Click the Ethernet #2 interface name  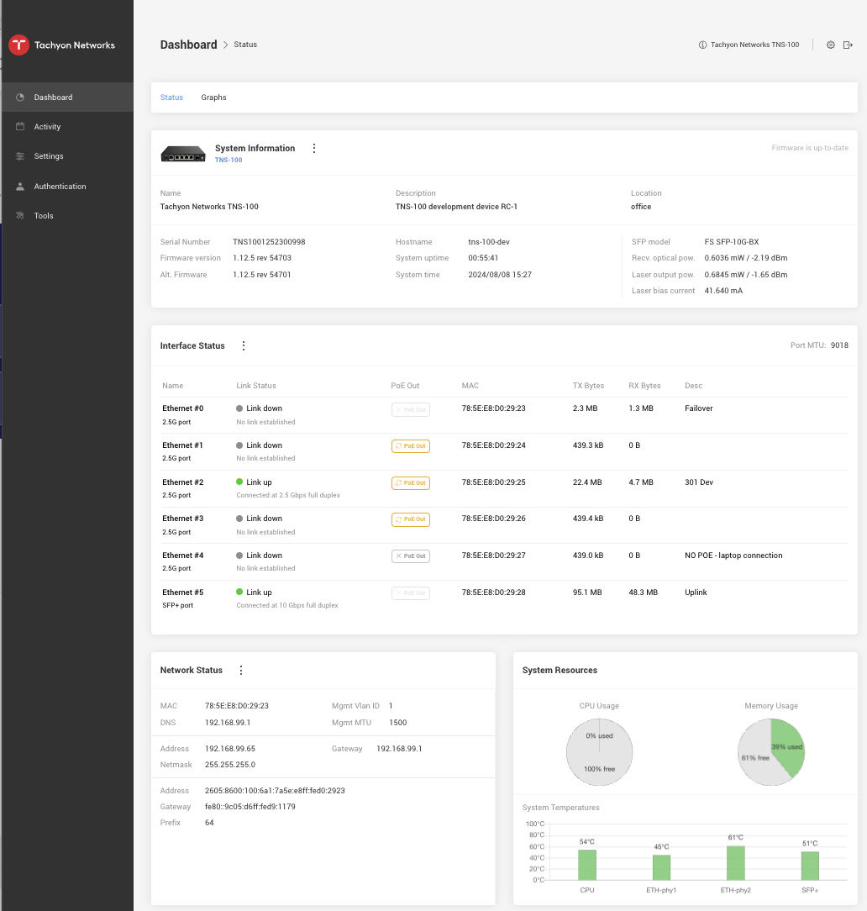click(x=183, y=482)
